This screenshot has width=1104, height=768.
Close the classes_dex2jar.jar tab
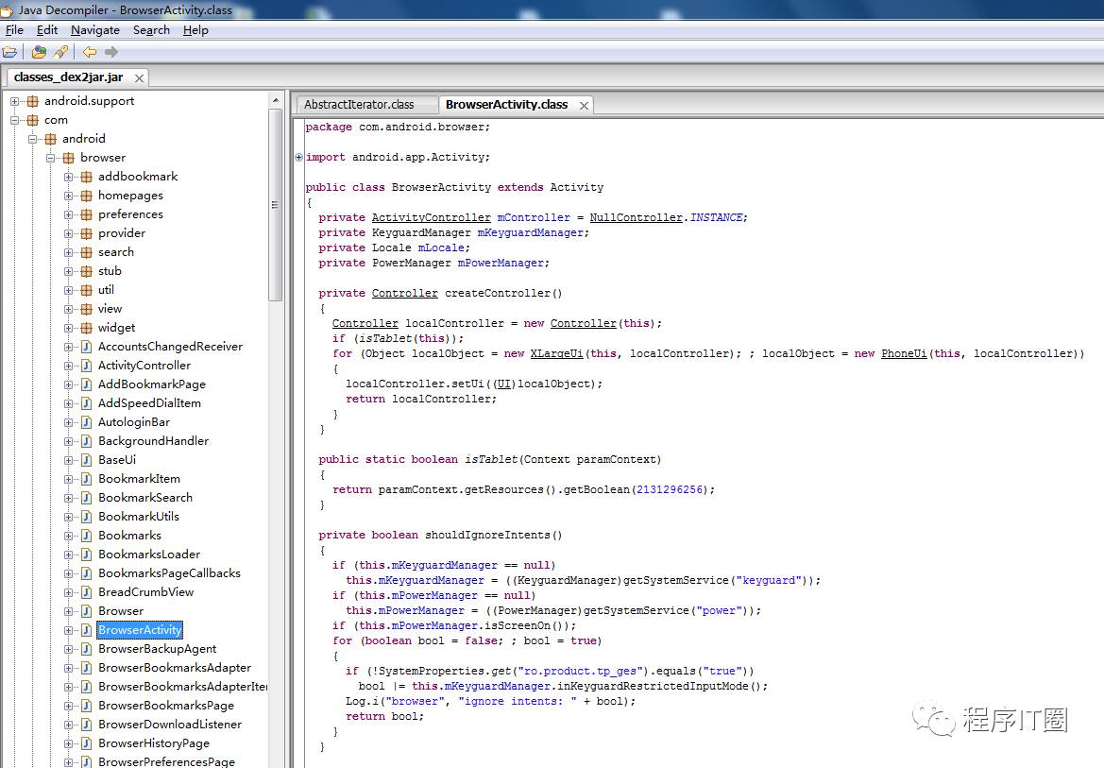tap(139, 78)
